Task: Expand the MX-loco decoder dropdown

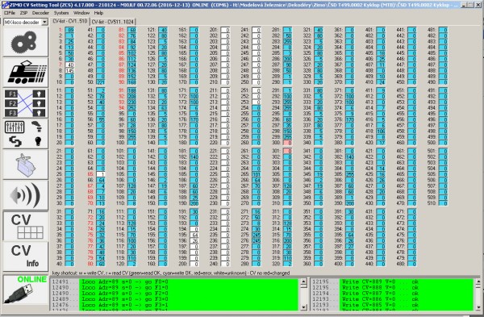Action: (44, 22)
